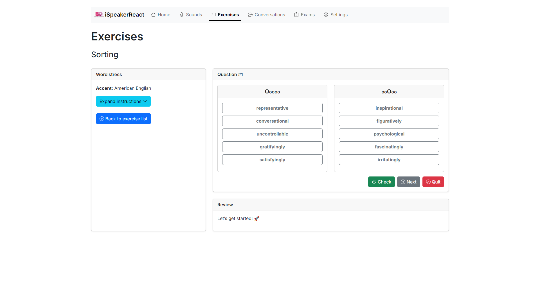This screenshot has height=303, width=540.
Task: Click the Conversations chat bubble icon
Action: [x=250, y=15]
